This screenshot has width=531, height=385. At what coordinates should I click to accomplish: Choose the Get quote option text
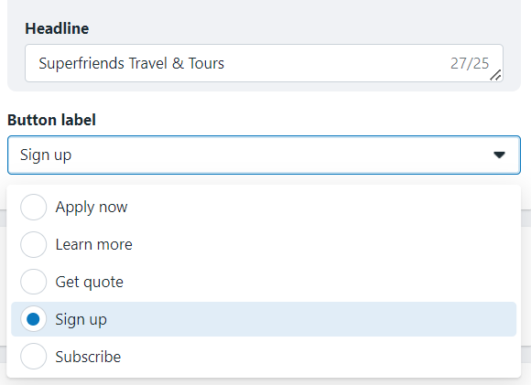pos(90,282)
